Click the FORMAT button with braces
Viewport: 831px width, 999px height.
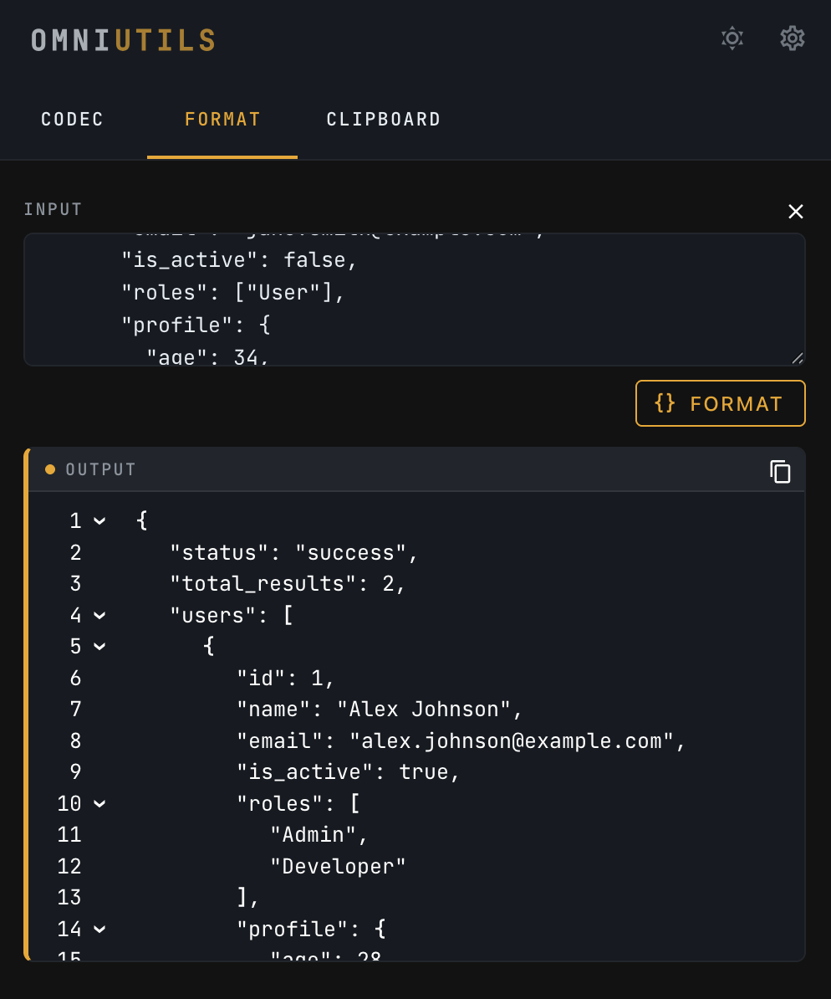pyautogui.click(x=720, y=403)
